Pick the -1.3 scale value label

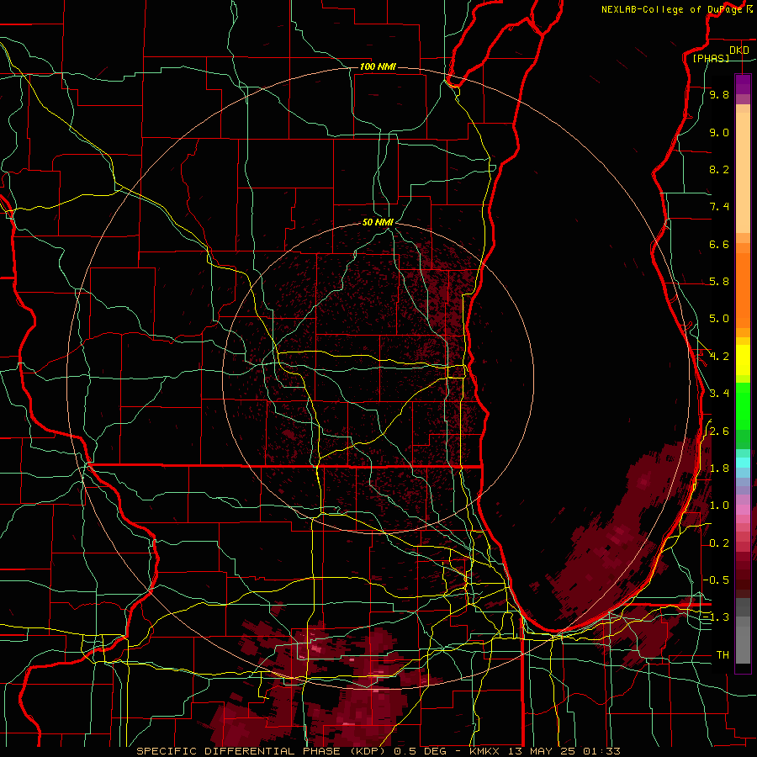[x=716, y=617]
